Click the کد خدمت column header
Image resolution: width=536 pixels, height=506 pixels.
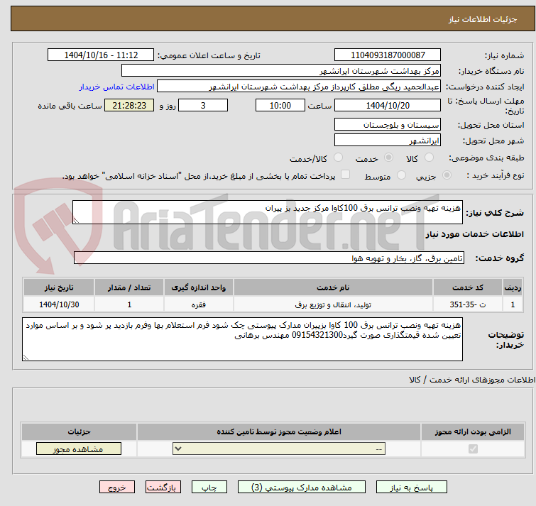pos(468,287)
